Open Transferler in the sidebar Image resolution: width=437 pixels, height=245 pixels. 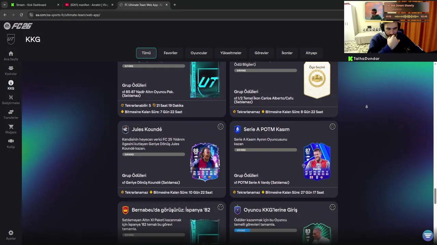(x=11, y=114)
